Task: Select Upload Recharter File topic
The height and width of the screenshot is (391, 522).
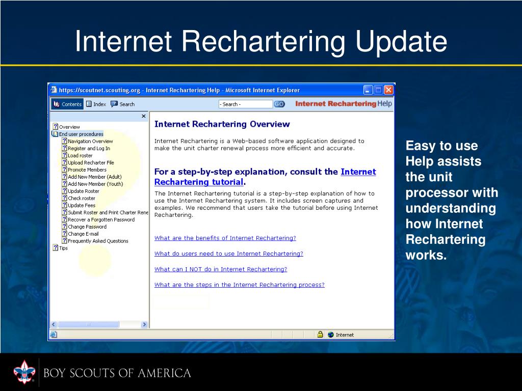Action: pyautogui.click(x=91, y=162)
